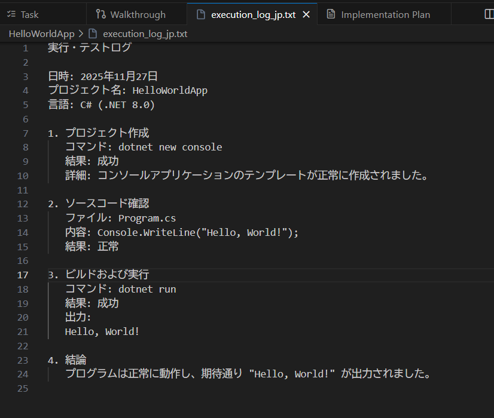Click line number 25 in gutter
This screenshot has height=418, width=494.
tap(23, 389)
